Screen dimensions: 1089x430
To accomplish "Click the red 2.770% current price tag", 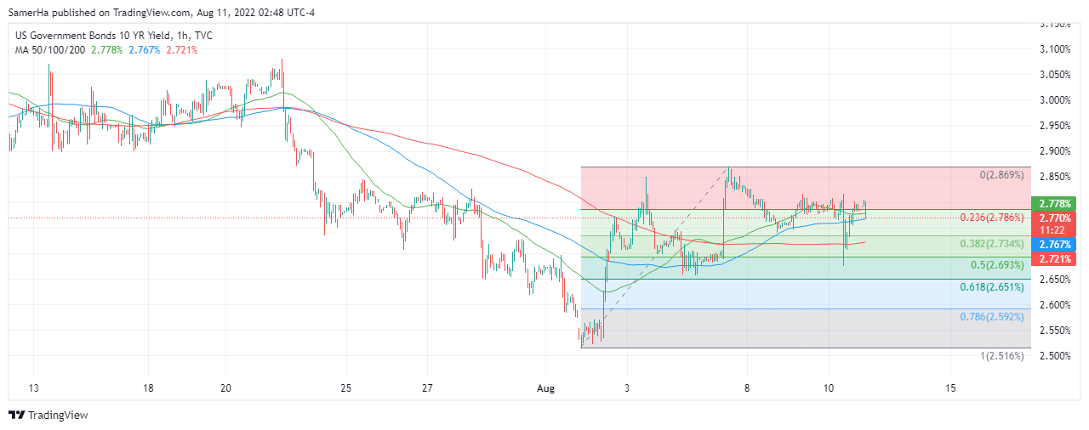I will pos(1053,218).
